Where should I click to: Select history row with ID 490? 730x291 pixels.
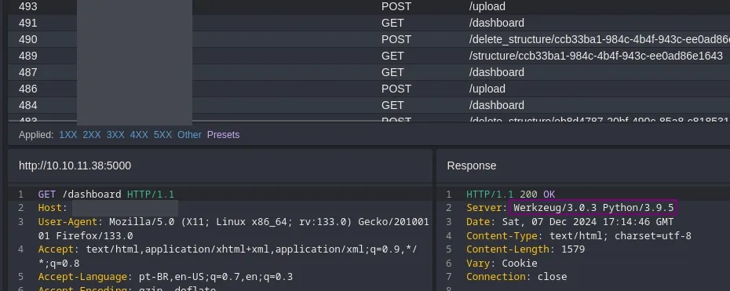tap(369, 39)
